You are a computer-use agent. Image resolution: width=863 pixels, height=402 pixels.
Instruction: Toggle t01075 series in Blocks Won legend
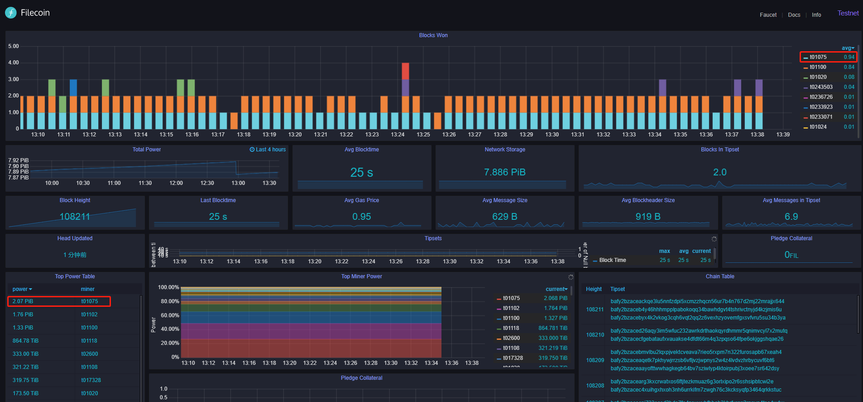click(818, 57)
